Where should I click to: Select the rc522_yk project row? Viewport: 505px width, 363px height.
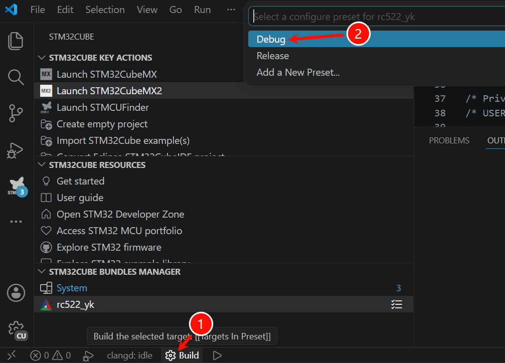(x=224, y=304)
